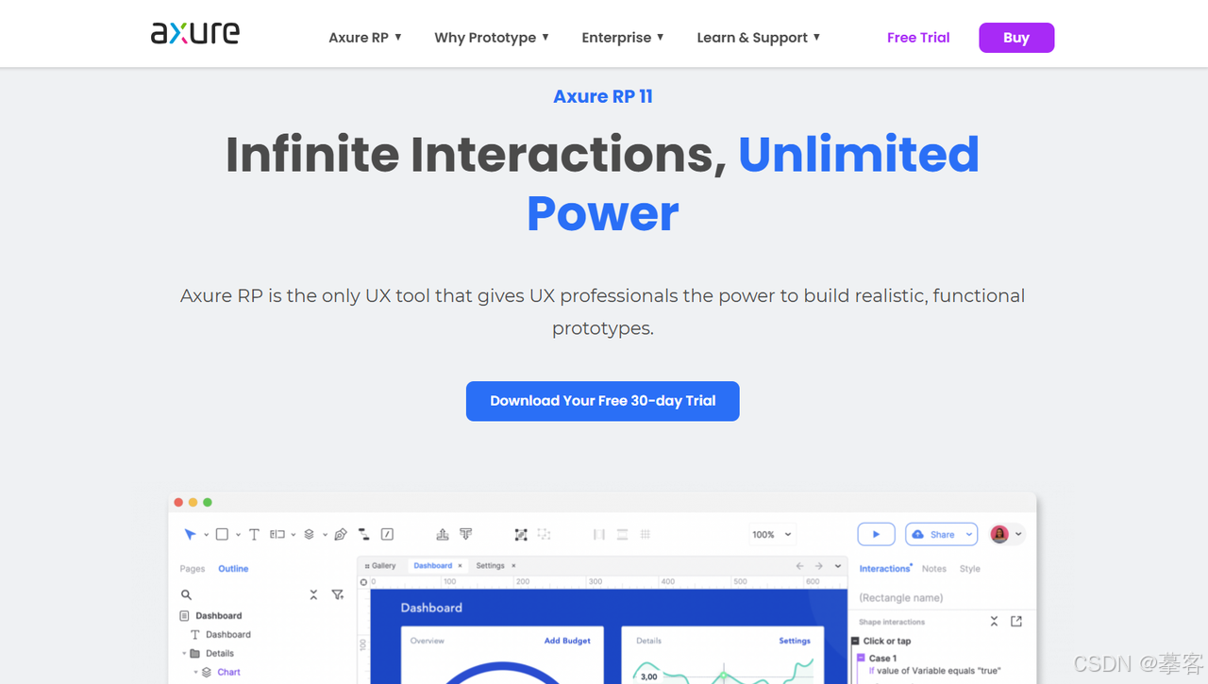Click the Preview play button

(876, 534)
